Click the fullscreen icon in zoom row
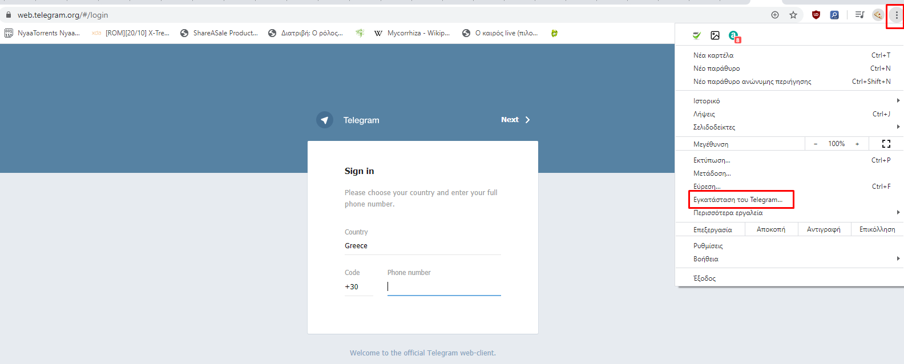The image size is (904, 364). (886, 144)
